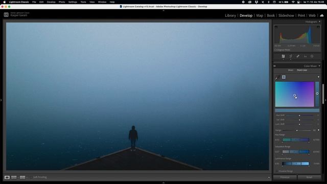Toggle highlight clipping indicator in histogram

coord(318,27)
